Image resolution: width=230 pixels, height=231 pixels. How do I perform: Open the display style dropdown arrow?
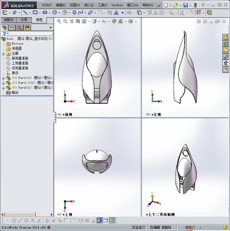(x=99, y=21)
